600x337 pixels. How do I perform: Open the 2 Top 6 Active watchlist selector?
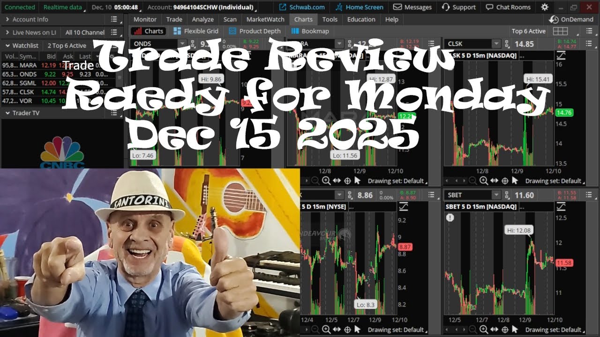tap(67, 45)
